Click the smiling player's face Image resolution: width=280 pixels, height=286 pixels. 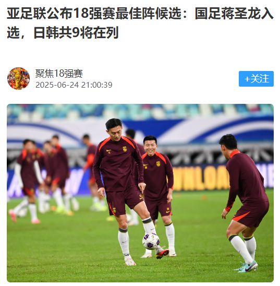150,147
